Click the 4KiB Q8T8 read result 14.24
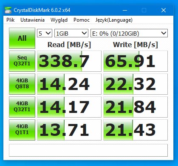178x166 pixels. (x=69, y=84)
